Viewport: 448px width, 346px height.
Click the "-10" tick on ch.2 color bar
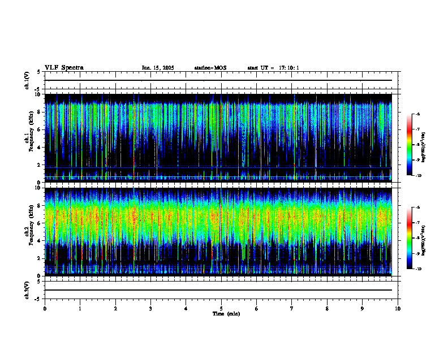click(x=418, y=269)
